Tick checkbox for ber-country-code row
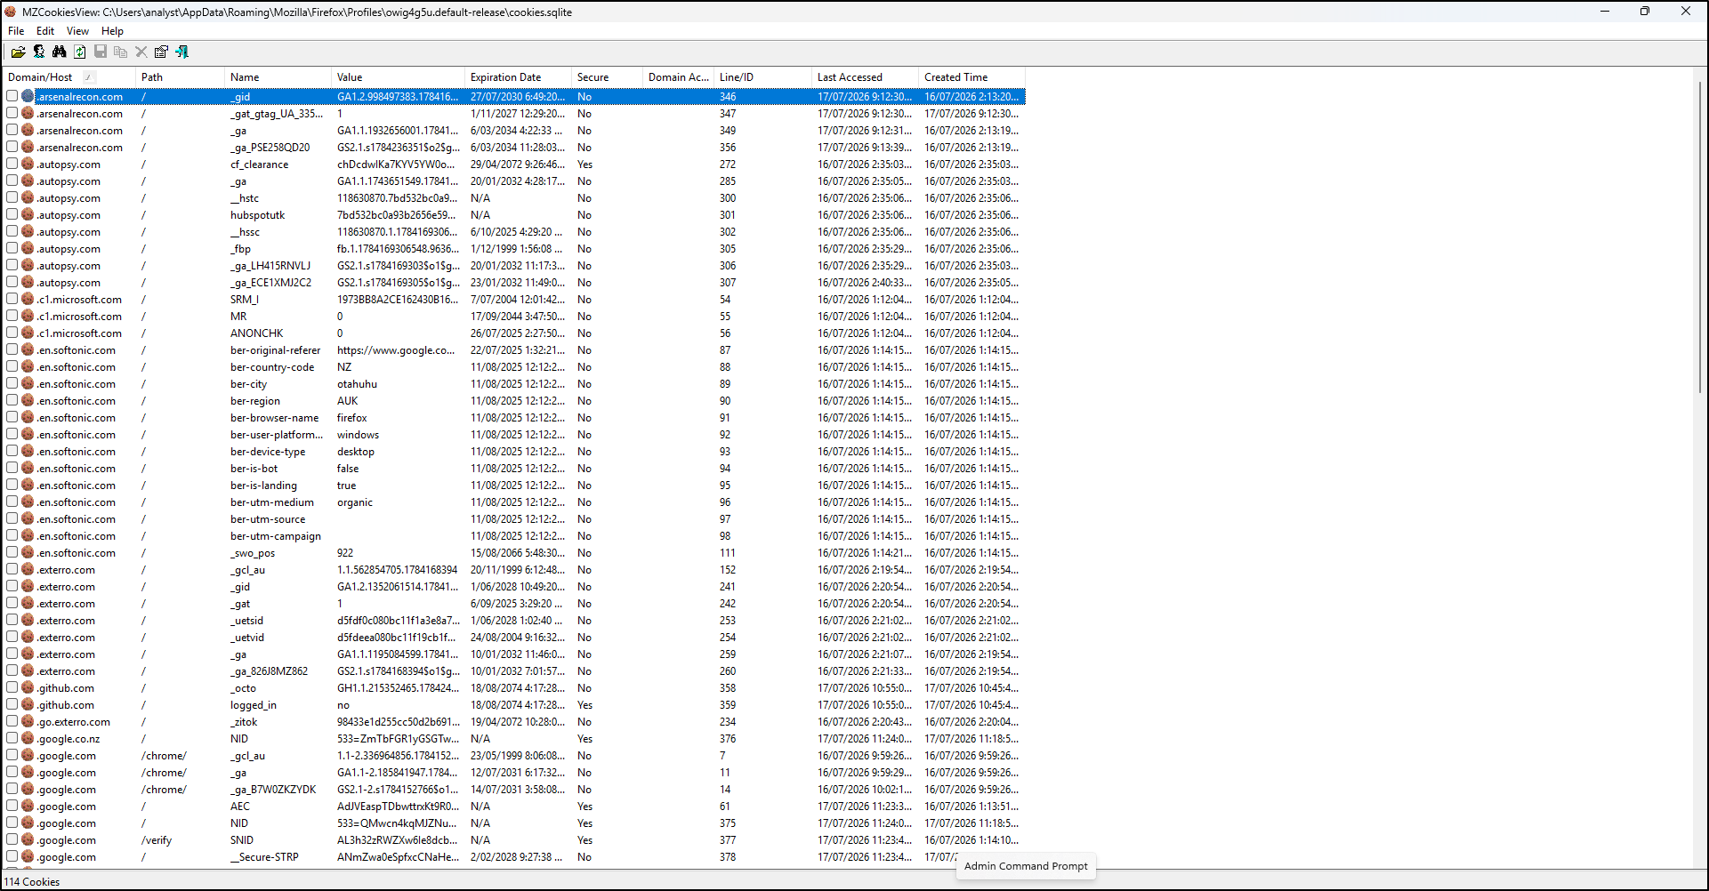Screen dimensions: 1709x891 pos(12,366)
